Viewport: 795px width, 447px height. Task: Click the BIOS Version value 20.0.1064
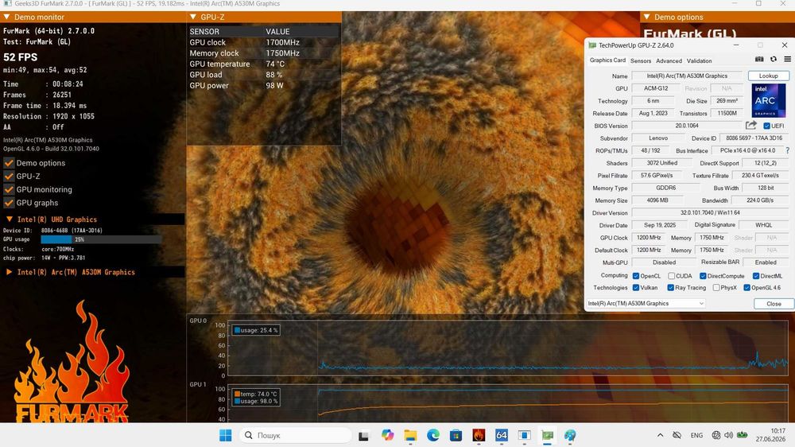[x=687, y=126]
